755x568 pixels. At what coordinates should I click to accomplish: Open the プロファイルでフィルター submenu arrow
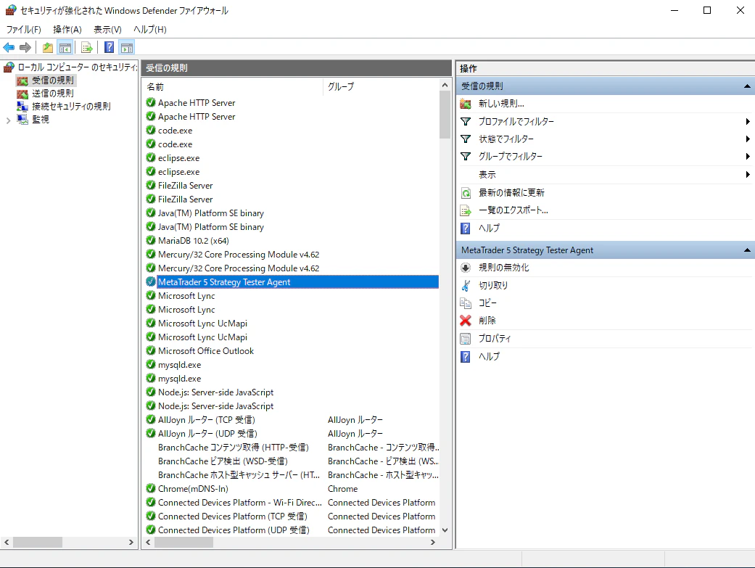point(748,121)
